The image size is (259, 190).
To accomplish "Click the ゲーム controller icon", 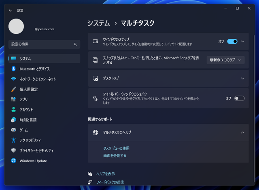I will click(13, 130).
